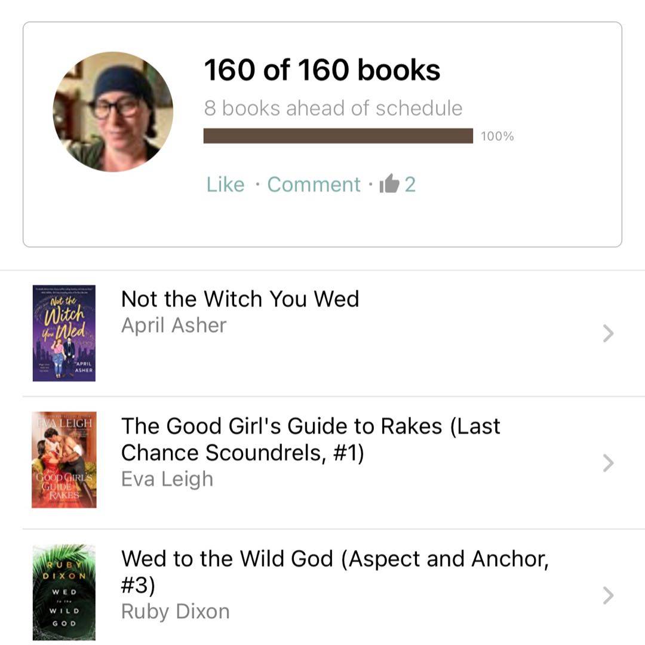Click the 100% progress label
Image resolution: width=645 pixels, height=645 pixels.
point(497,136)
